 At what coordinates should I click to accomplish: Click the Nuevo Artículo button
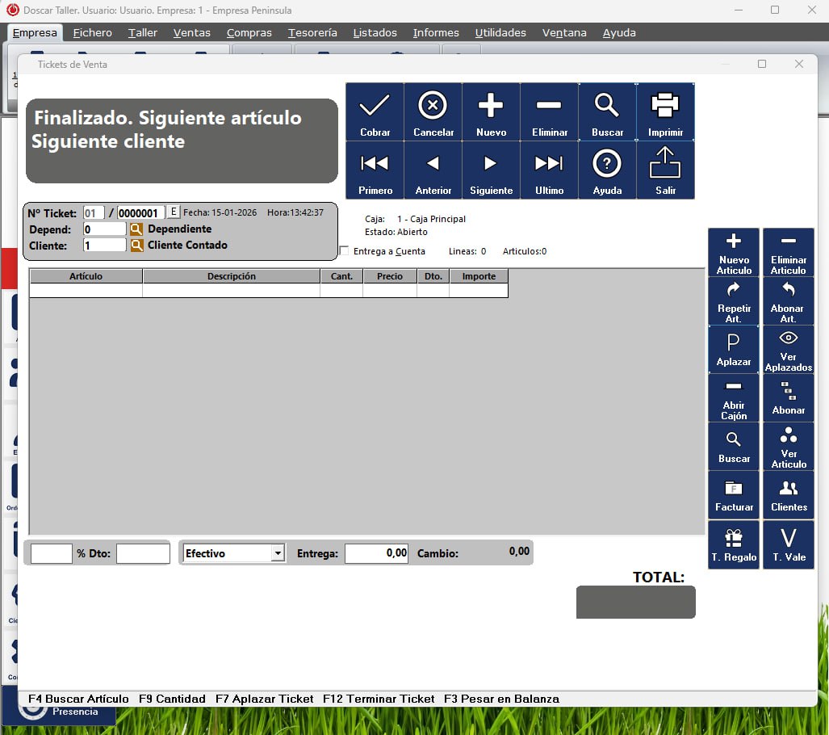coord(734,252)
